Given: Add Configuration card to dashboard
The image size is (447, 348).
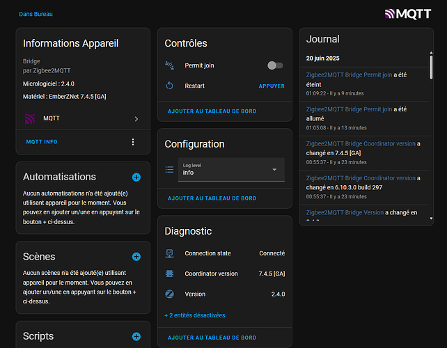Looking at the screenshot, I should point(212,198).
